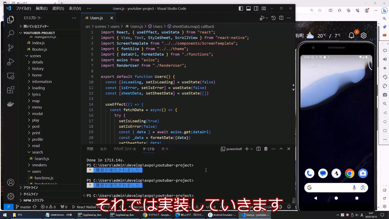Open functions.js in the file tree
389x219 pixels.
44,178
